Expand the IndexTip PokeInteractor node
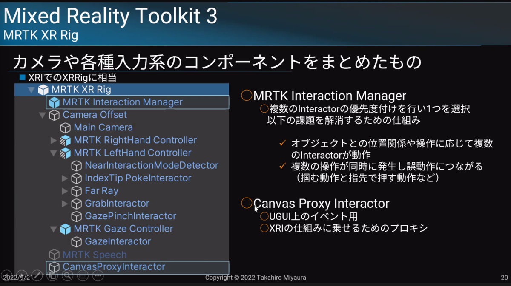The image size is (511, 286). coord(65,178)
